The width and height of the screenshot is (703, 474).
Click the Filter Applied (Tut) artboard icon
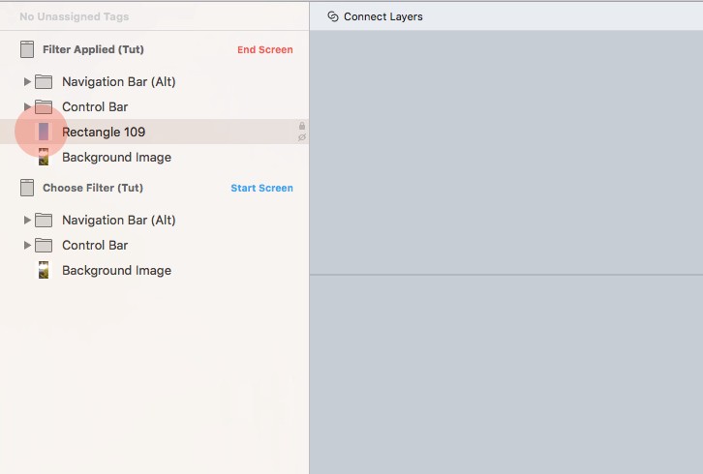click(x=27, y=50)
